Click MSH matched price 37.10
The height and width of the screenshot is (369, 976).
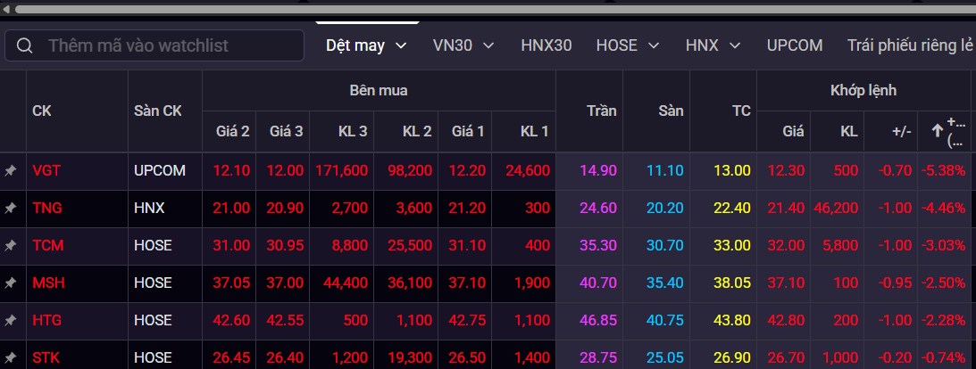[786, 283]
